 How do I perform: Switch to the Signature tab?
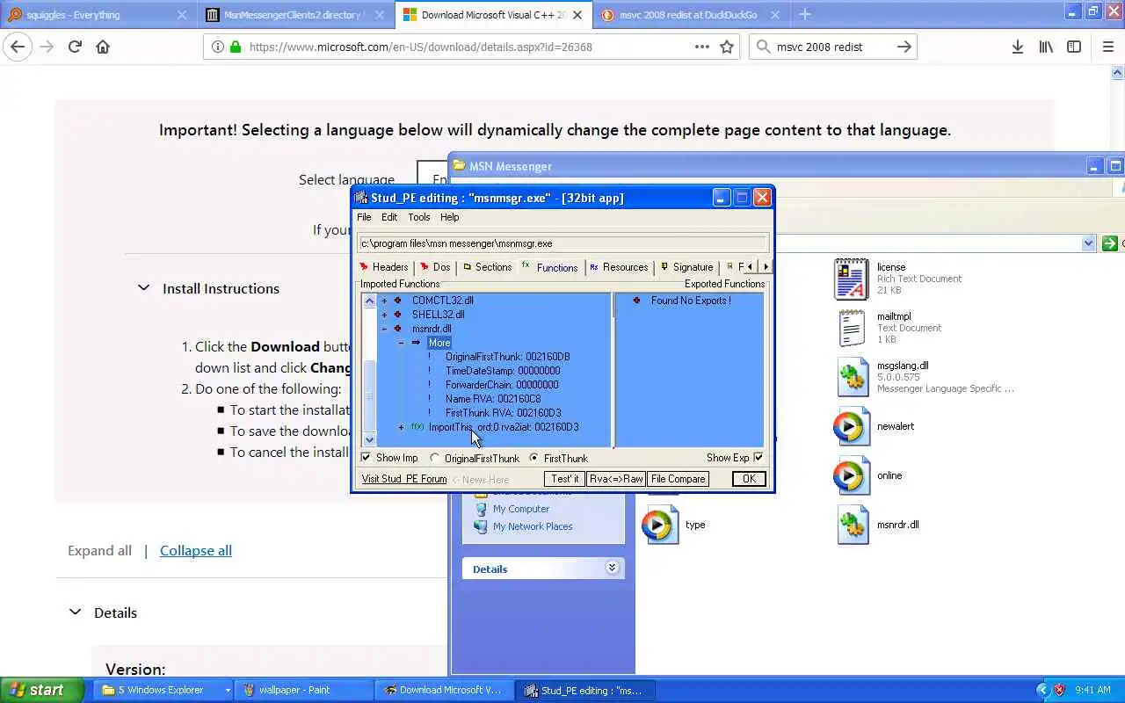coord(687,267)
